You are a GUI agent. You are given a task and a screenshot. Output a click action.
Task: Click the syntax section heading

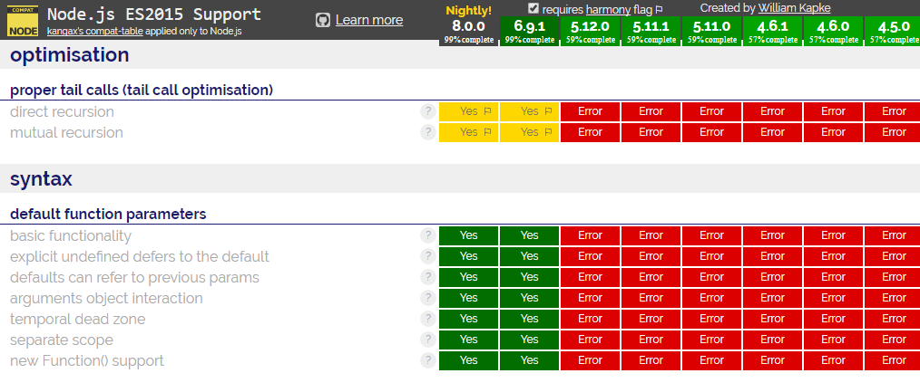[x=41, y=179]
